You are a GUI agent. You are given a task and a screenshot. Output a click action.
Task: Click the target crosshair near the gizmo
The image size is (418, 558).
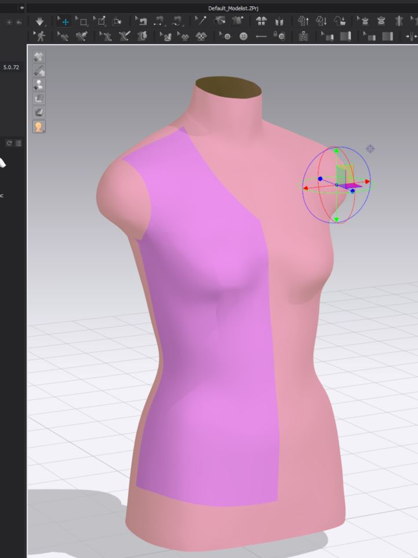370,148
